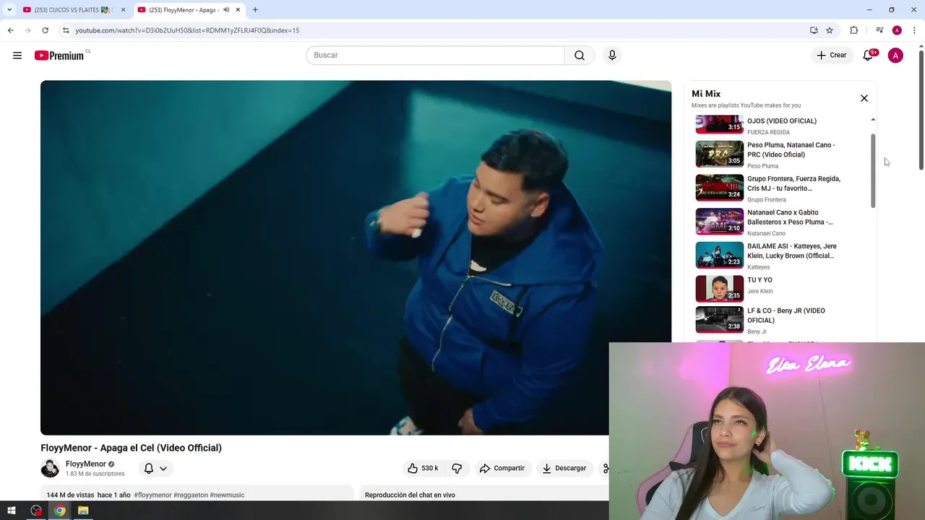The height and width of the screenshot is (520, 925).
Task: Open the Chrome profile avatar
Action: 897,30
